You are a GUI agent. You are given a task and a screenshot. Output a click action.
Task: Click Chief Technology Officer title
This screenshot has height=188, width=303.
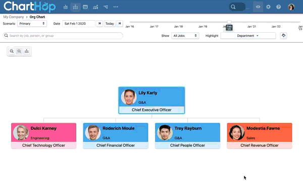click(43, 145)
